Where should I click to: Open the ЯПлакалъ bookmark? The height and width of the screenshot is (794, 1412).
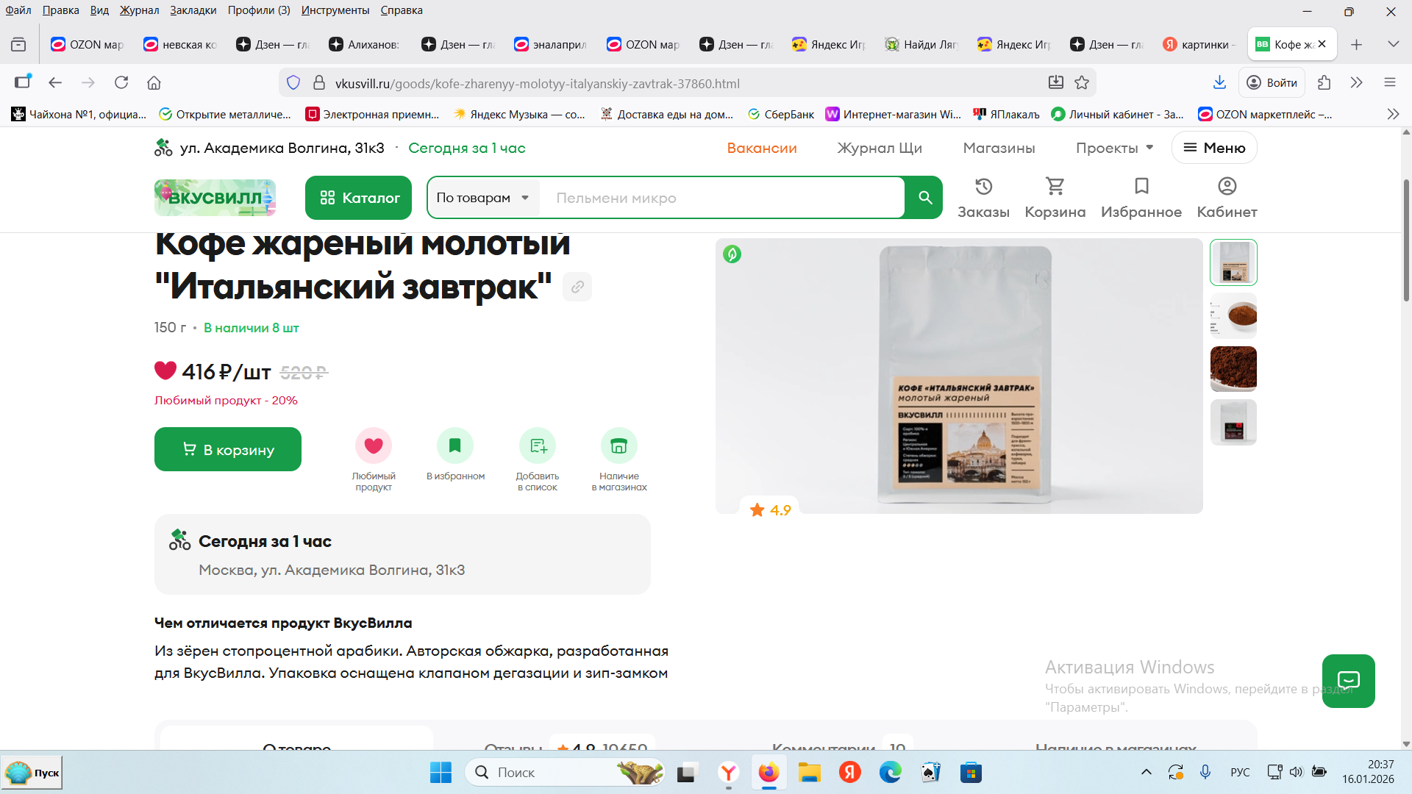coord(1006,114)
